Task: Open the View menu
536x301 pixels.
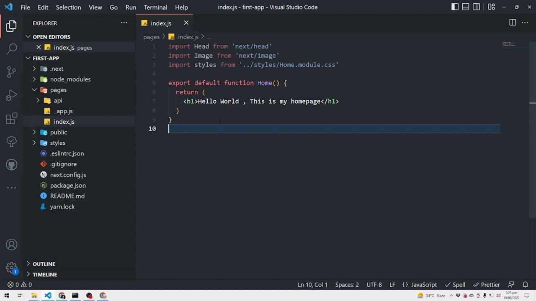Action: [x=95, y=7]
